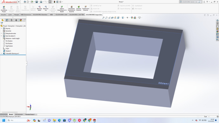Viewport: 219px width, 123px height.
Task: Select Orijin in feature tree
Action: (7, 49)
